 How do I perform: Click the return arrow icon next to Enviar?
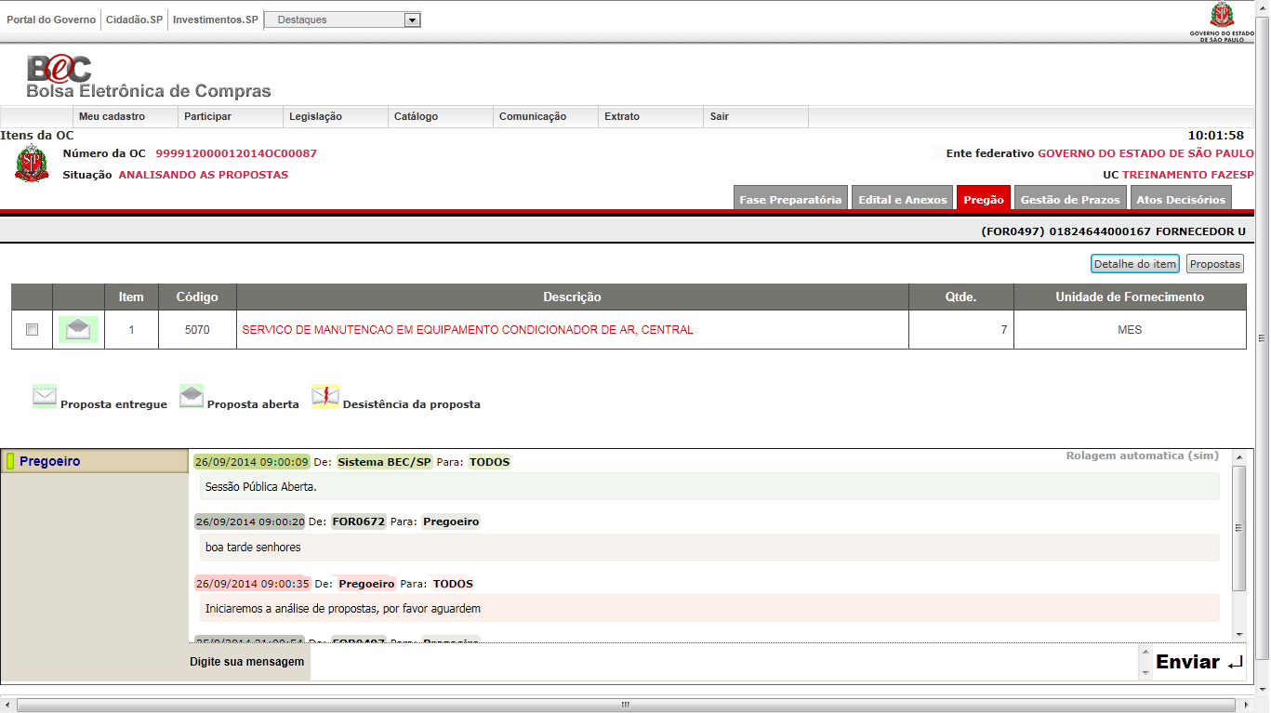click(1235, 663)
